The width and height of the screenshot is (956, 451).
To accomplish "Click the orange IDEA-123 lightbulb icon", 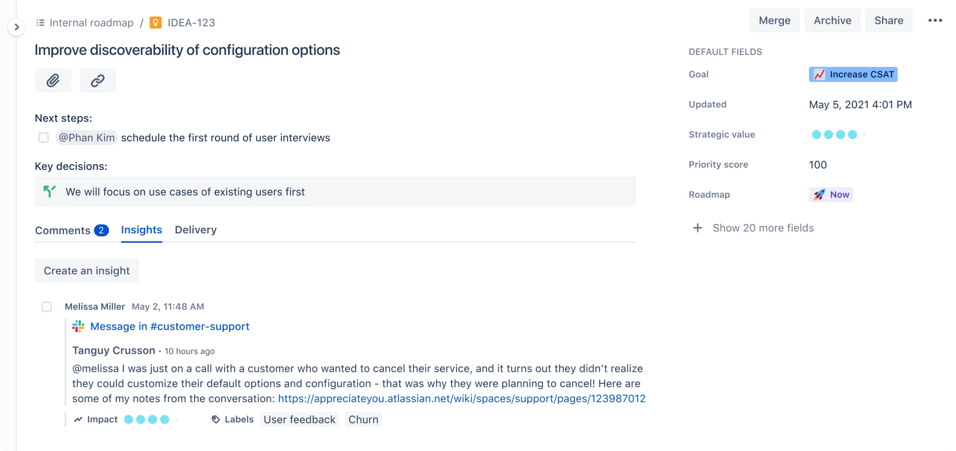I will (x=155, y=23).
